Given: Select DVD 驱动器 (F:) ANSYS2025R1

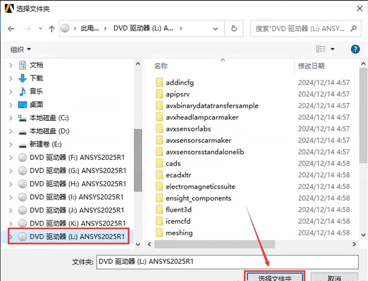Looking at the screenshot, I should pos(77,157).
